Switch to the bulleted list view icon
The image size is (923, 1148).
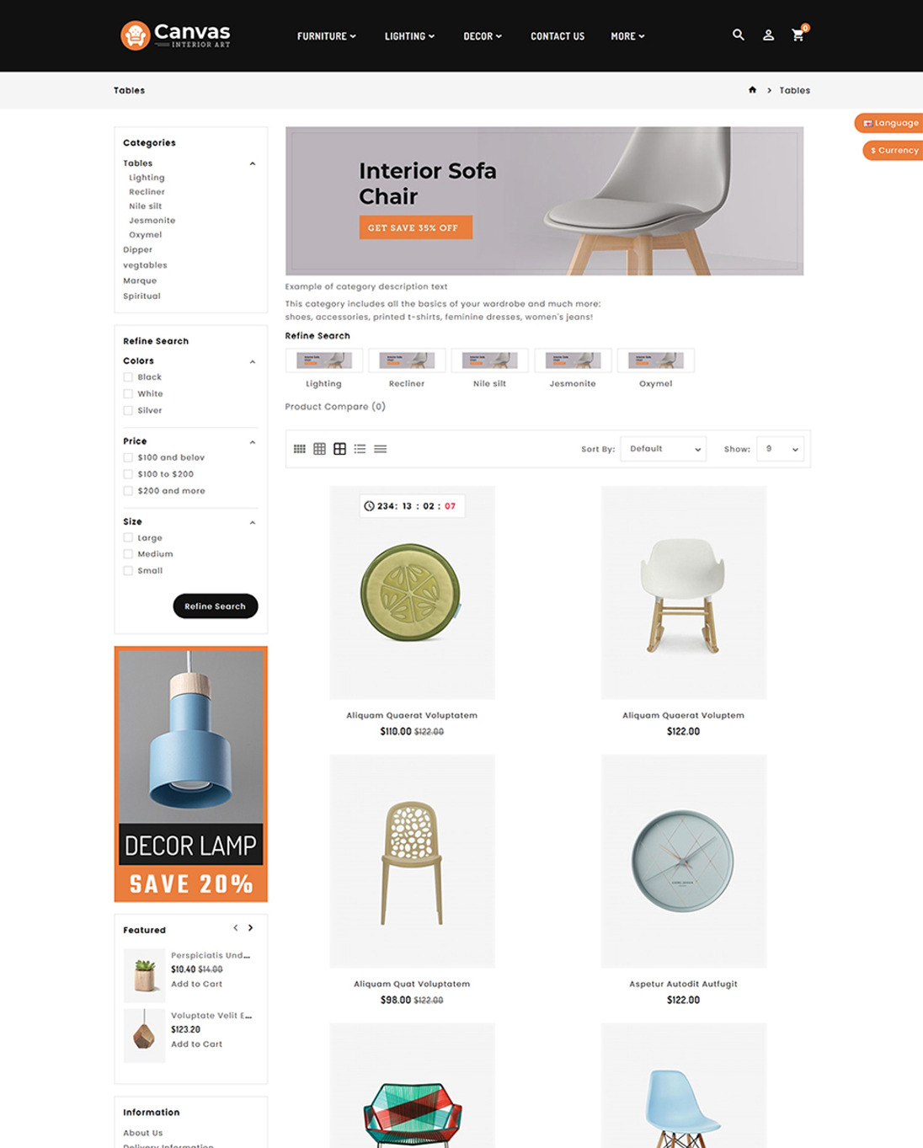(360, 449)
